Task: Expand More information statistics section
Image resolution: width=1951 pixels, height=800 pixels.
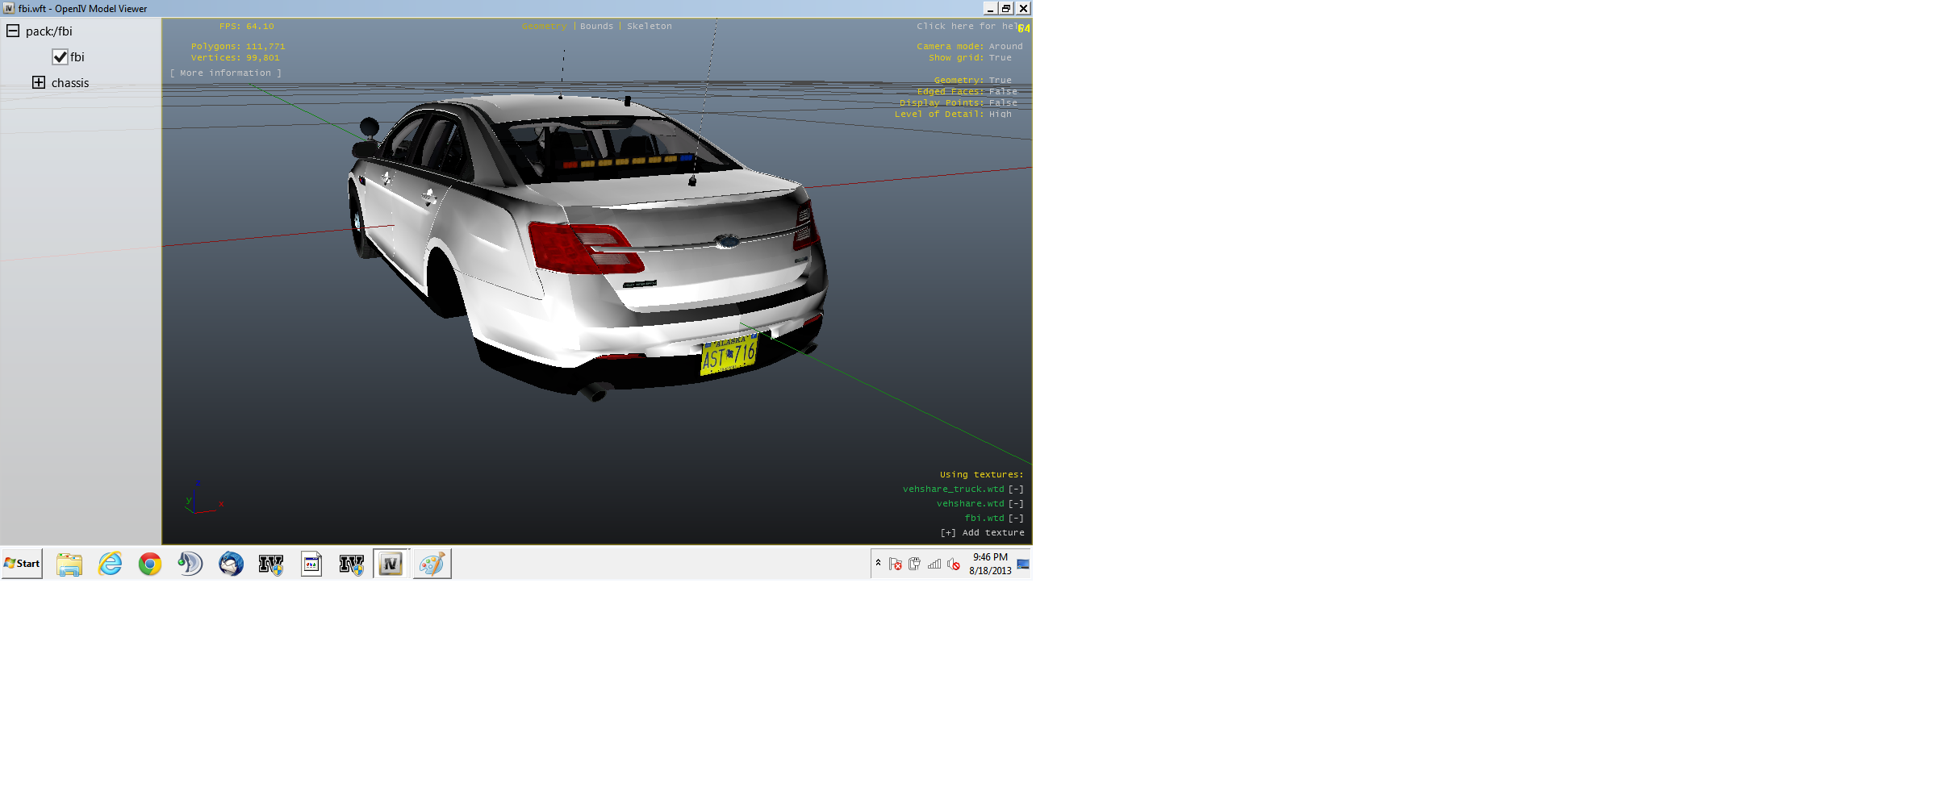Action: [226, 73]
